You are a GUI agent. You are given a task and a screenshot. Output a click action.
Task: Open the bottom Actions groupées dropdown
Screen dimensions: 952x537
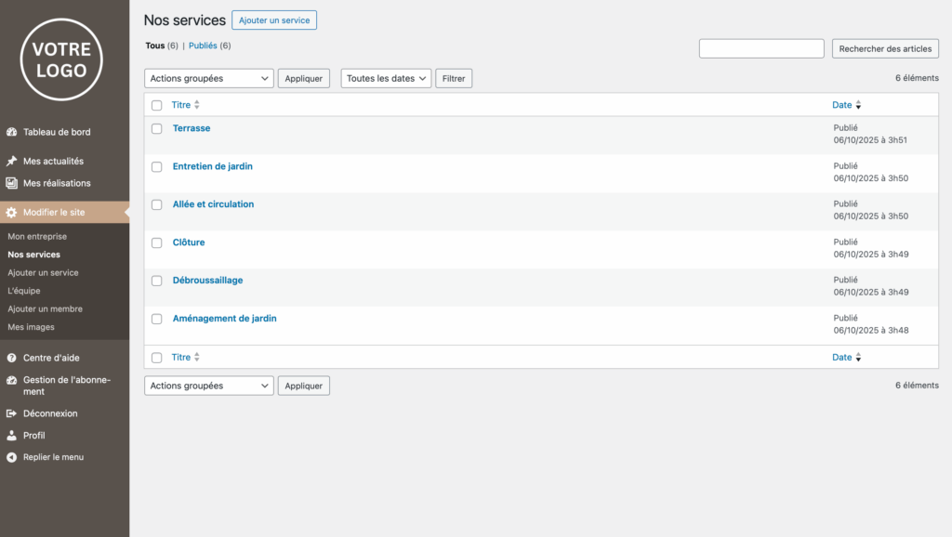[x=209, y=386]
